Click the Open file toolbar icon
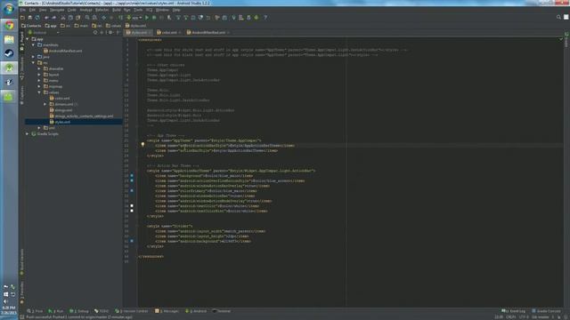Image resolution: width=570 pixels, height=320 pixels. tap(22, 18)
